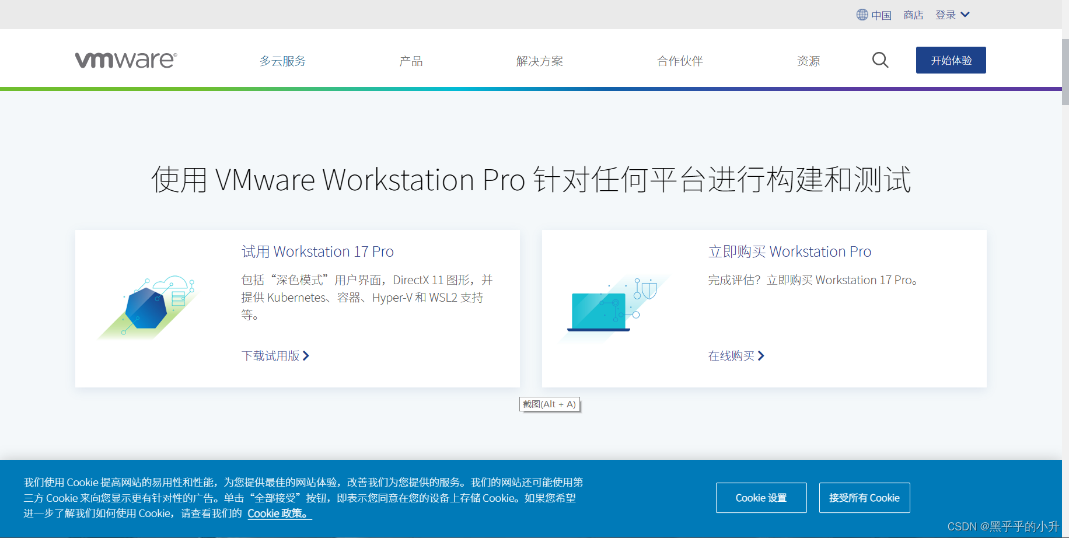
Task: Open the 合作伙伴 menu
Action: [x=680, y=61]
